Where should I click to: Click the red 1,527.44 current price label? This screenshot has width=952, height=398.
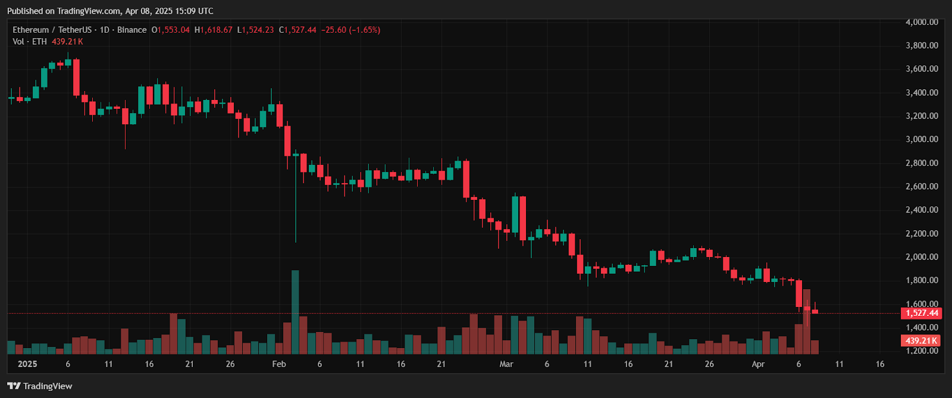[921, 313]
